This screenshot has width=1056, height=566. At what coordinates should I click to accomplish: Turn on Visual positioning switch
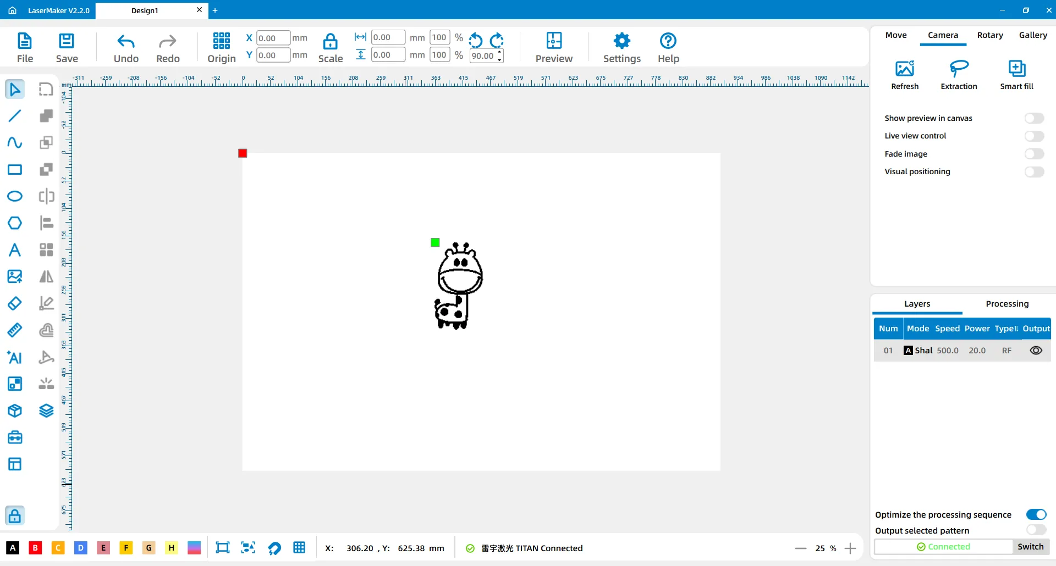[x=1033, y=171]
